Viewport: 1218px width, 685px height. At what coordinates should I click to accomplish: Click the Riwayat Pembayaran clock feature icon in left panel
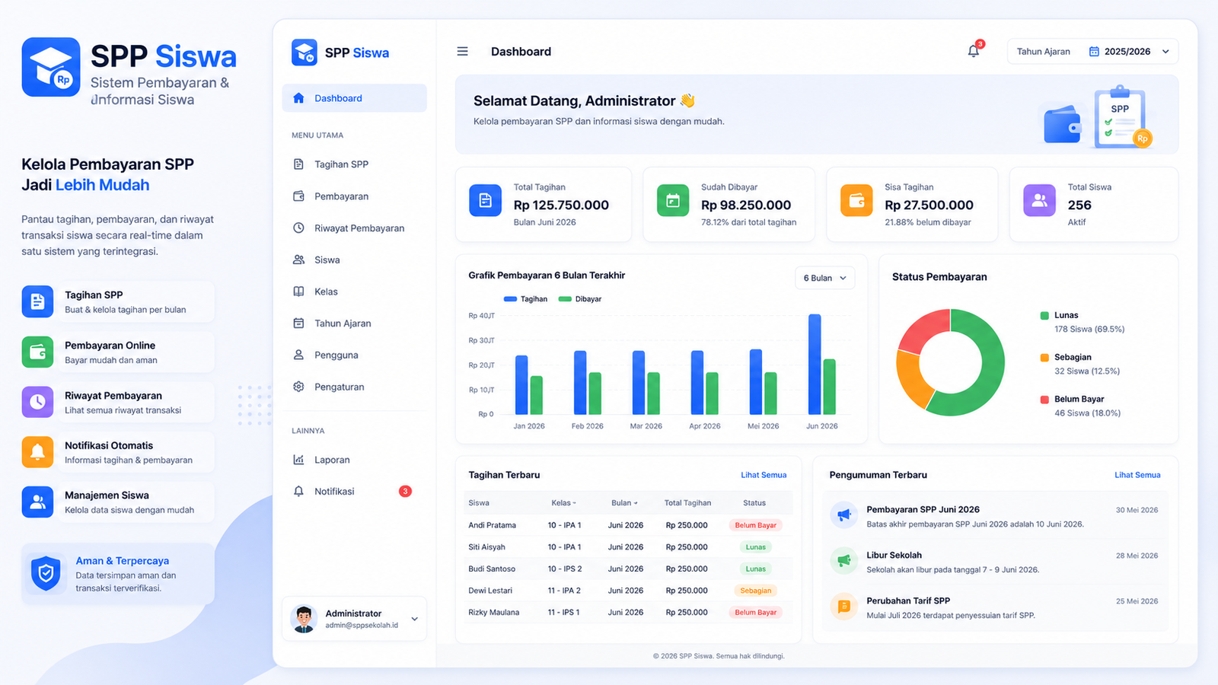click(37, 402)
